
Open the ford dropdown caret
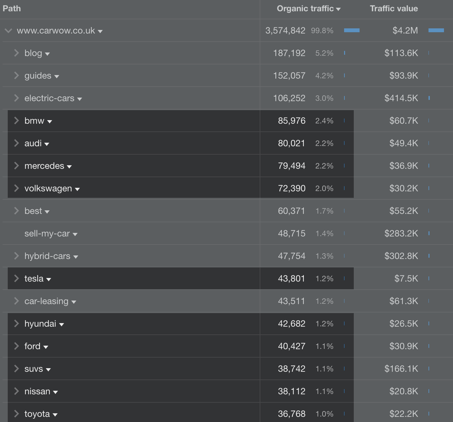click(x=46, y=347)
